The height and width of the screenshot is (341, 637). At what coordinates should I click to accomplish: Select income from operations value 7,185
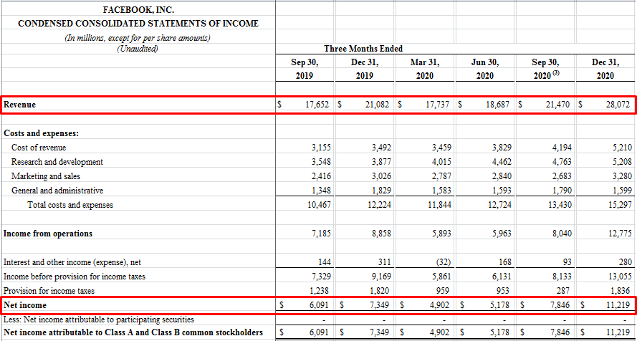[x=321, y=234]
